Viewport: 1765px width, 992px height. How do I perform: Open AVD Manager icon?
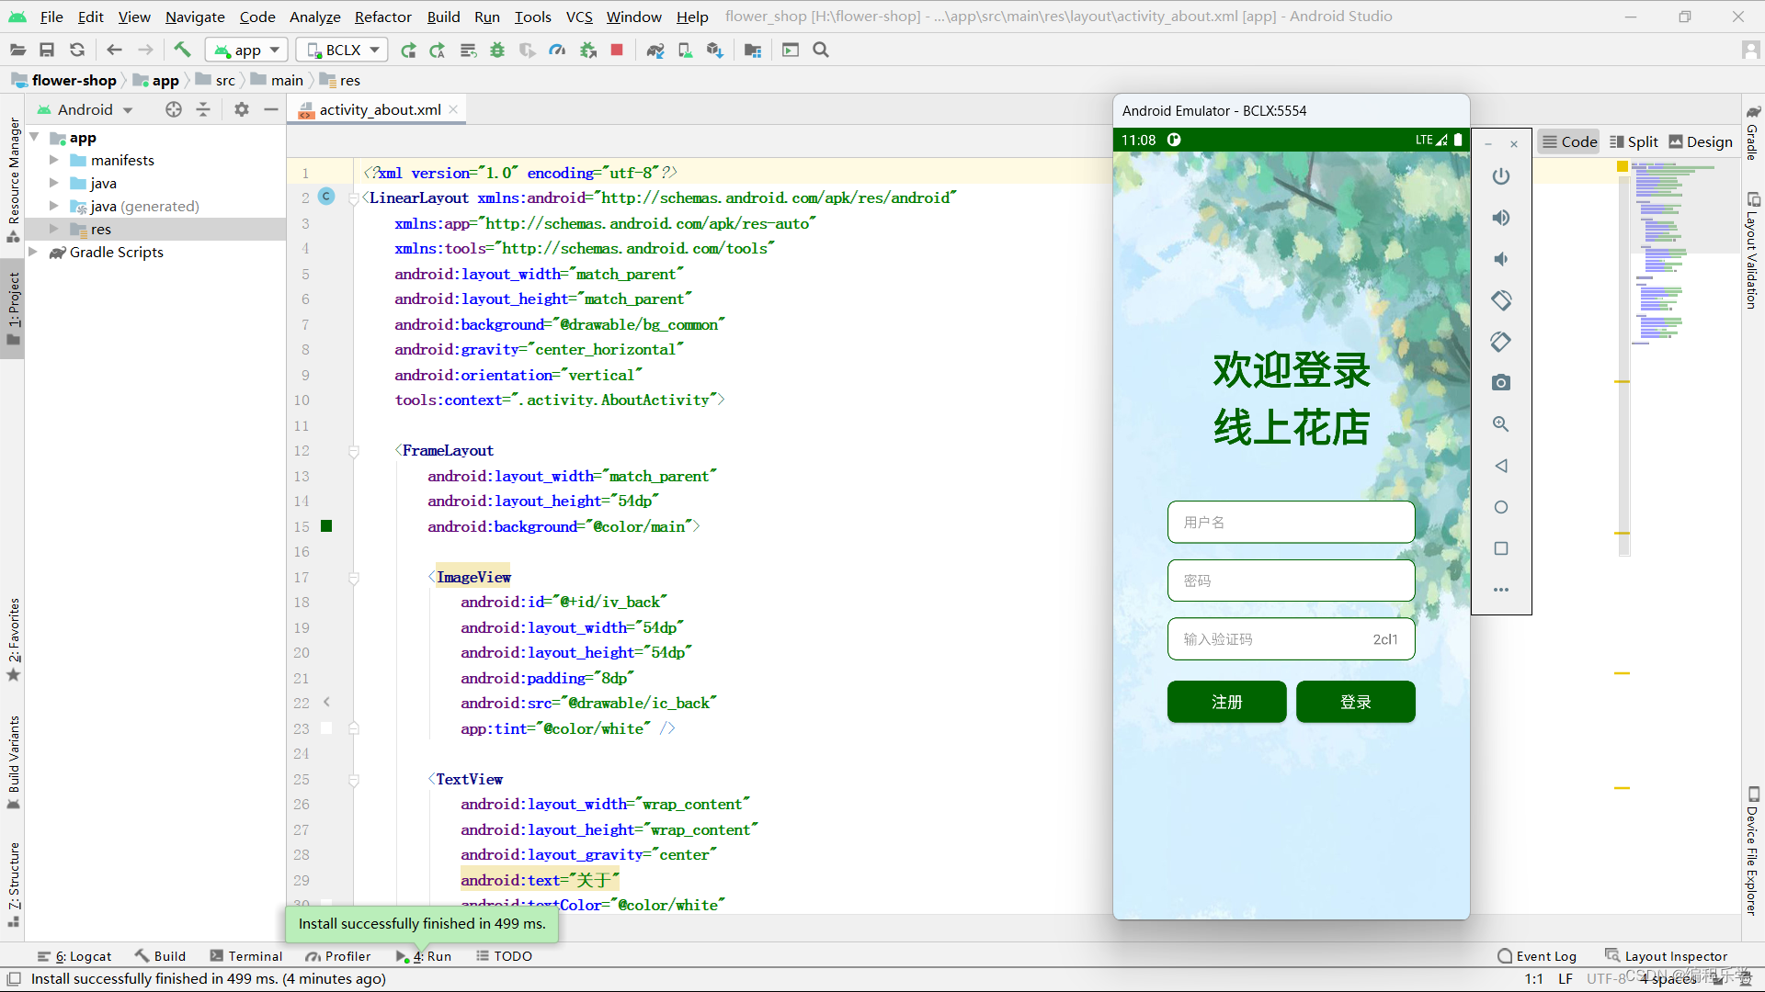(685, 50)
